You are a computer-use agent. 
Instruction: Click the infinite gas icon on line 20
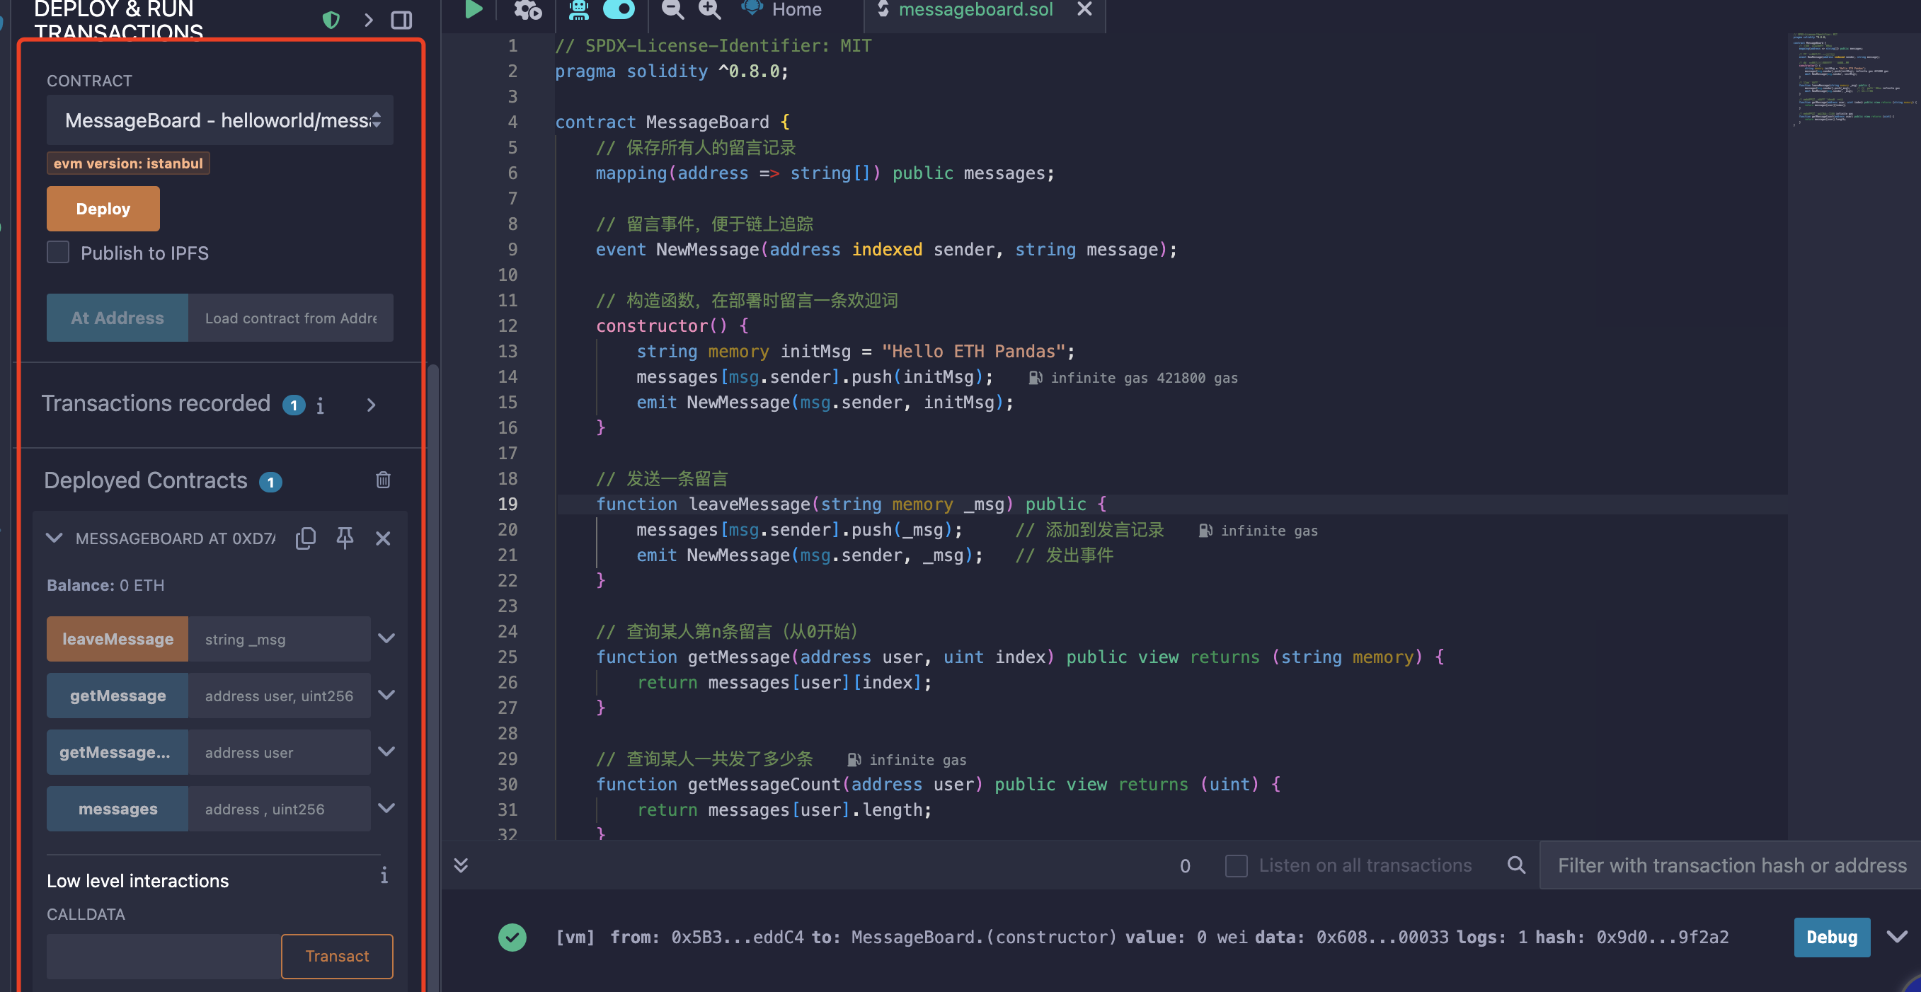[1205, 531]
